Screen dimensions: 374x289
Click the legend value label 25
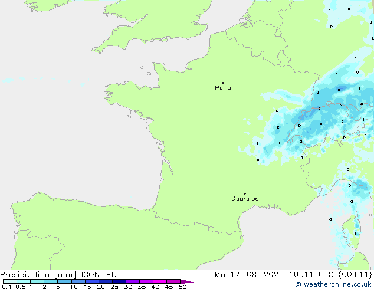(114, 287)
